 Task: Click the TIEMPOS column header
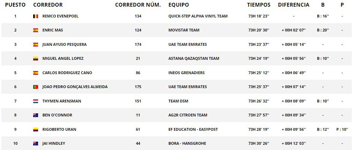click(259, 5)
